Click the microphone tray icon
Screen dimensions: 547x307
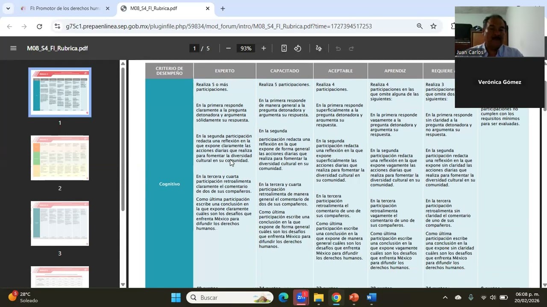pos(471,298)
